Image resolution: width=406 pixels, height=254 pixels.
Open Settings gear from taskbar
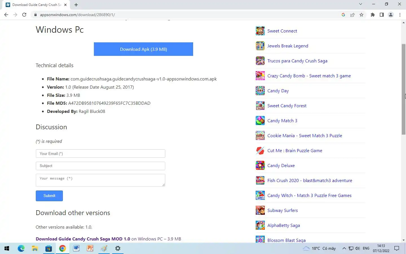click(118, 248)
